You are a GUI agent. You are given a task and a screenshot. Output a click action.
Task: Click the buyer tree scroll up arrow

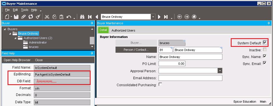(92, 29)
